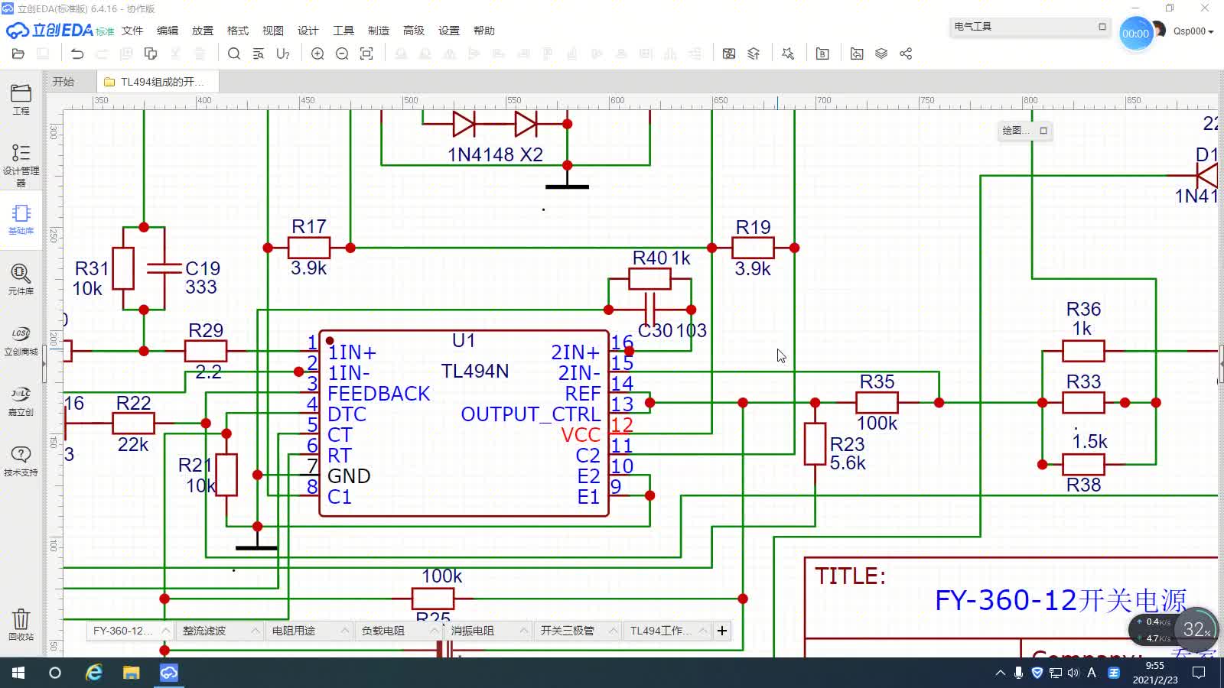This screenshot has height=688, width=1224.
Task: Click the convert to PCB icon
Action: point(729,54)
